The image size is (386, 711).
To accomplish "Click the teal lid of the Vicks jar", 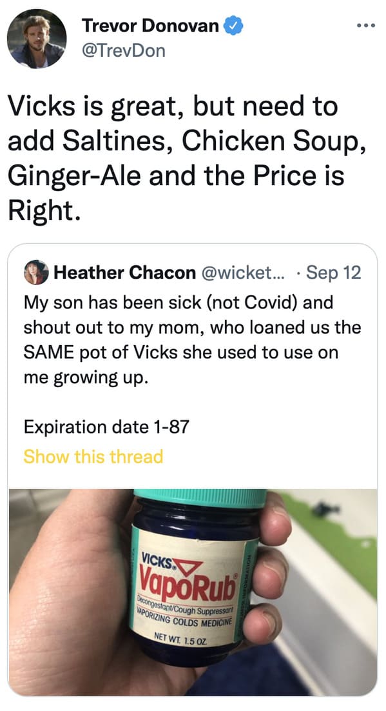I will [200, 498].
